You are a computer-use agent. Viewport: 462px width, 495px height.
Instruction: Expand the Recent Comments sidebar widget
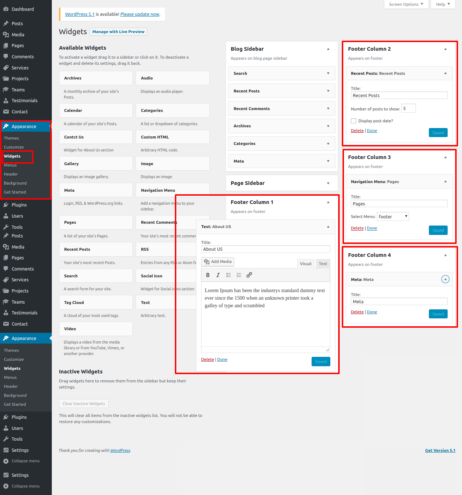point(328,109)
